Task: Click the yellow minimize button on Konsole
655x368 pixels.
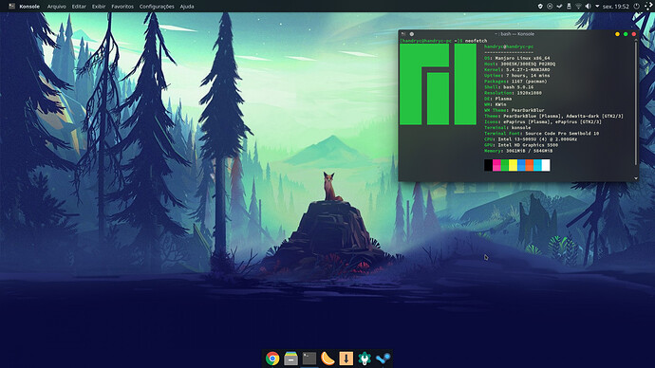Action: (x=617, y=34)
